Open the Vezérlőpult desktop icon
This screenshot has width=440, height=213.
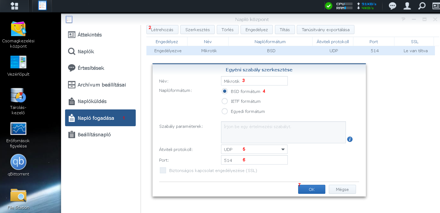click(x=18, y=62)
